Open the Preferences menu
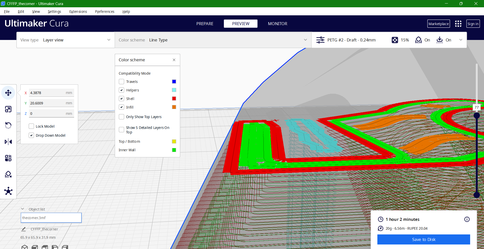 [x=104, y=12]
